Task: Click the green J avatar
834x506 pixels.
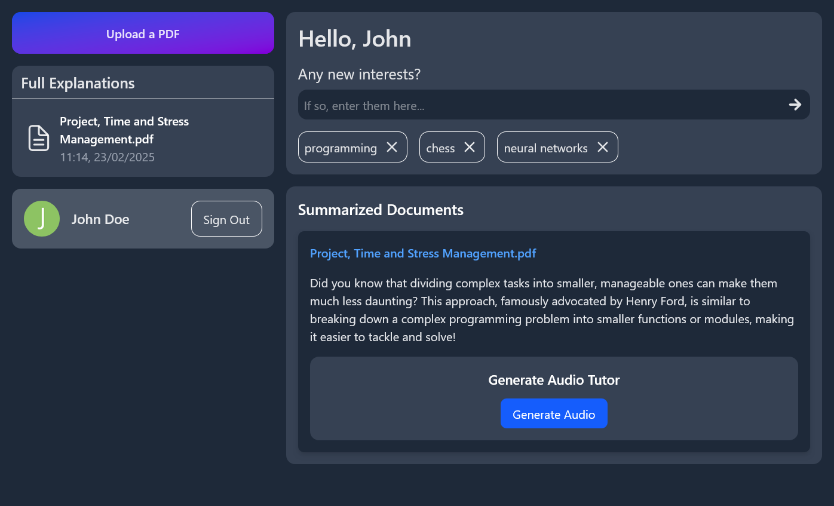Action: pyautogui.click(x=42, y=219)
